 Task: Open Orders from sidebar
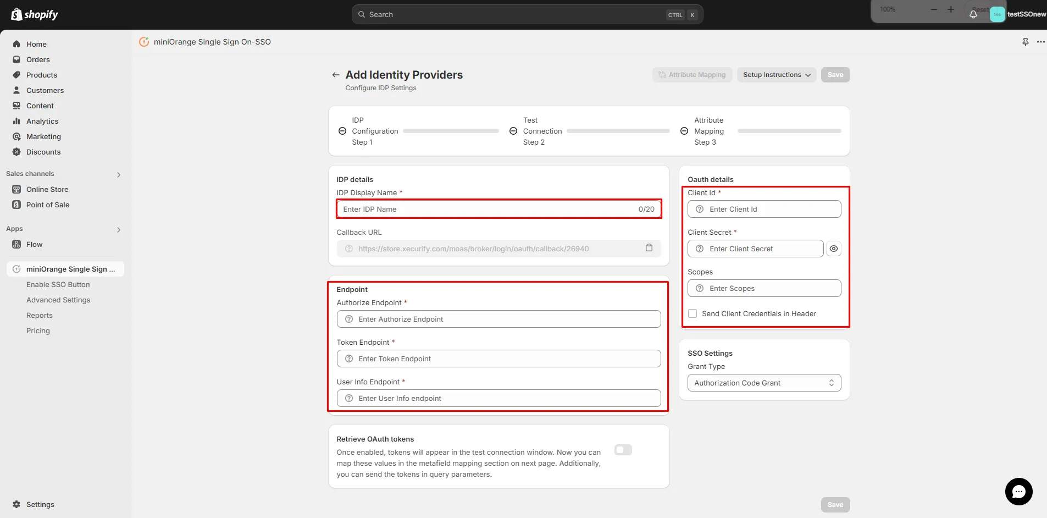pyautogui.click(x=38, y=59)
